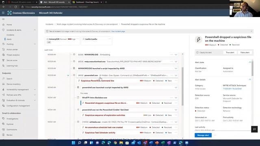Expand powershell.exe launched script AMSI row
Image resolution: width=260 pixels, height=146 pixels.
(x=176, y=88)
